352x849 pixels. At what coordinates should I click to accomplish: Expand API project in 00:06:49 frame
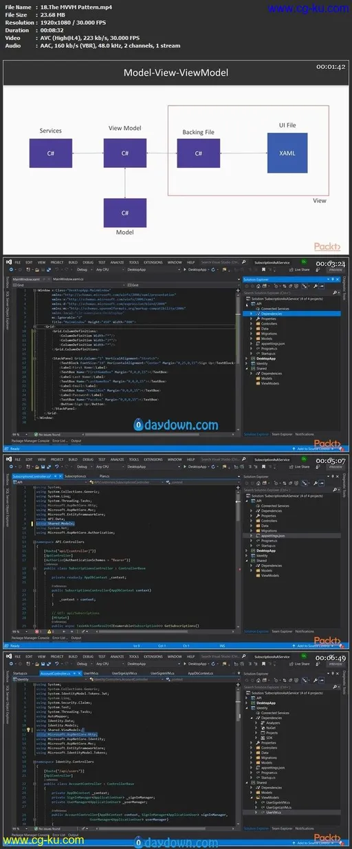(247, 697)
